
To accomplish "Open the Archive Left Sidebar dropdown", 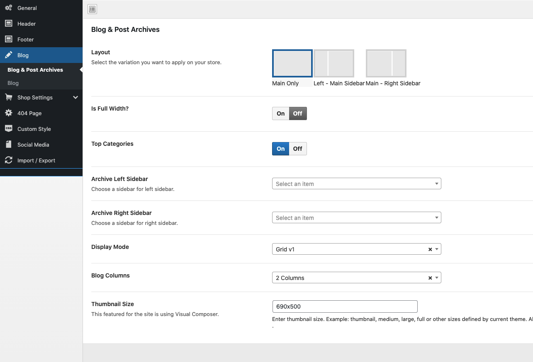I will coord(356,184).
